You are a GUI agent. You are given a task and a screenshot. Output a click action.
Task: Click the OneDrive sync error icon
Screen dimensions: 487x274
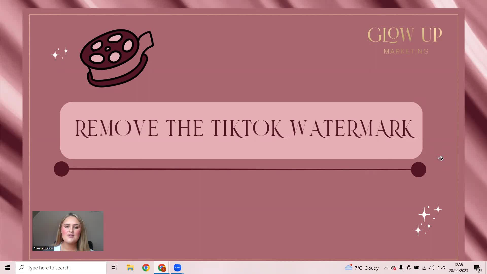394,268
